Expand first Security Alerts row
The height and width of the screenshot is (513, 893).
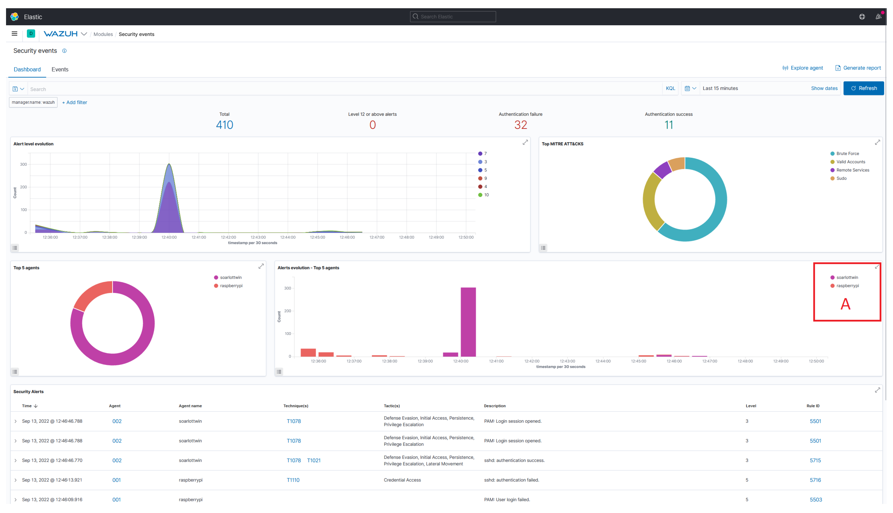tap(15, 421)
